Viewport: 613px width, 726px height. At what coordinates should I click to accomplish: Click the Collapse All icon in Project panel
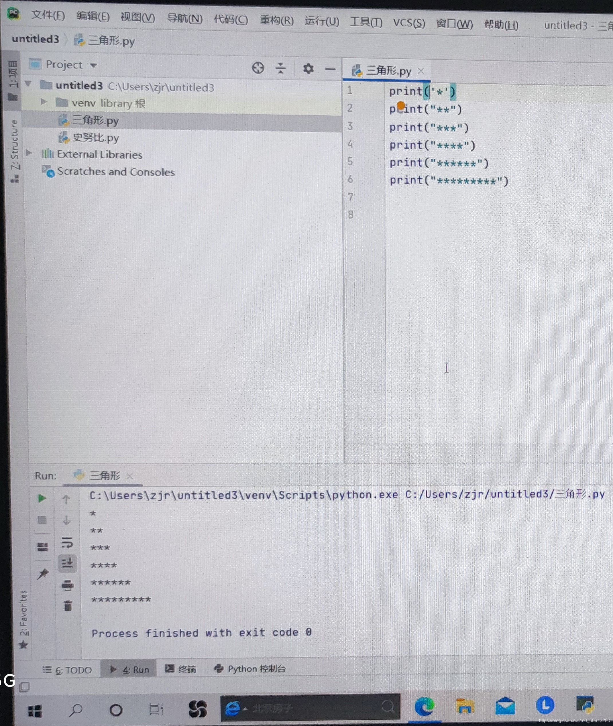[280, 68]
